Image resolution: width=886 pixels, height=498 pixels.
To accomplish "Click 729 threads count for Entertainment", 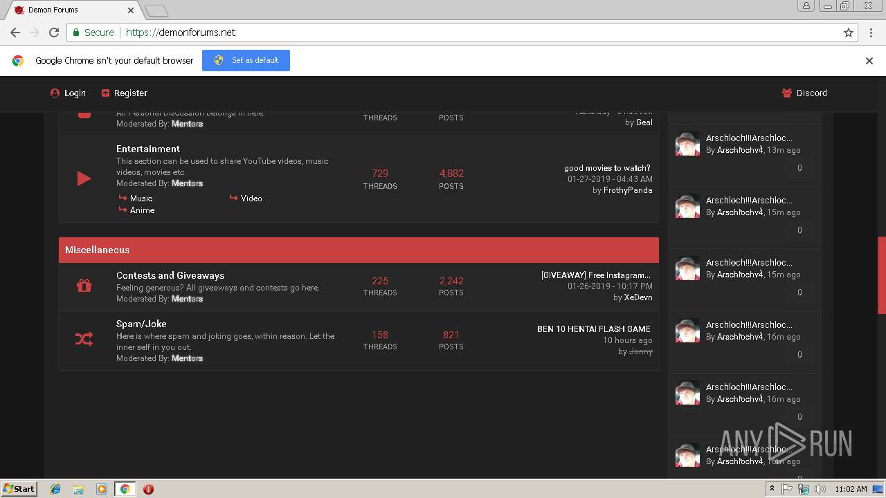I will [x=380, y=174].
